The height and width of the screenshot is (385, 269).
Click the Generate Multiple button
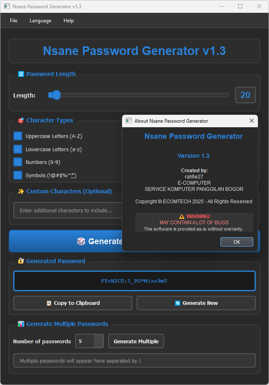pyautogui.click(x=136, y=341)
